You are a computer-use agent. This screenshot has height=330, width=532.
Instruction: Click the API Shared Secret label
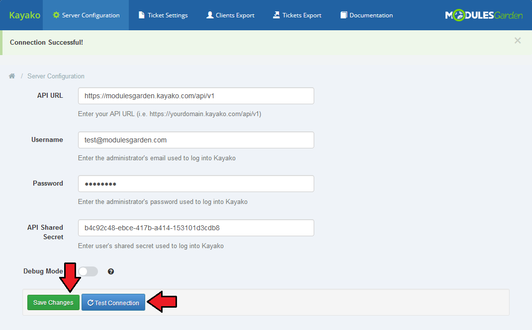45,232
